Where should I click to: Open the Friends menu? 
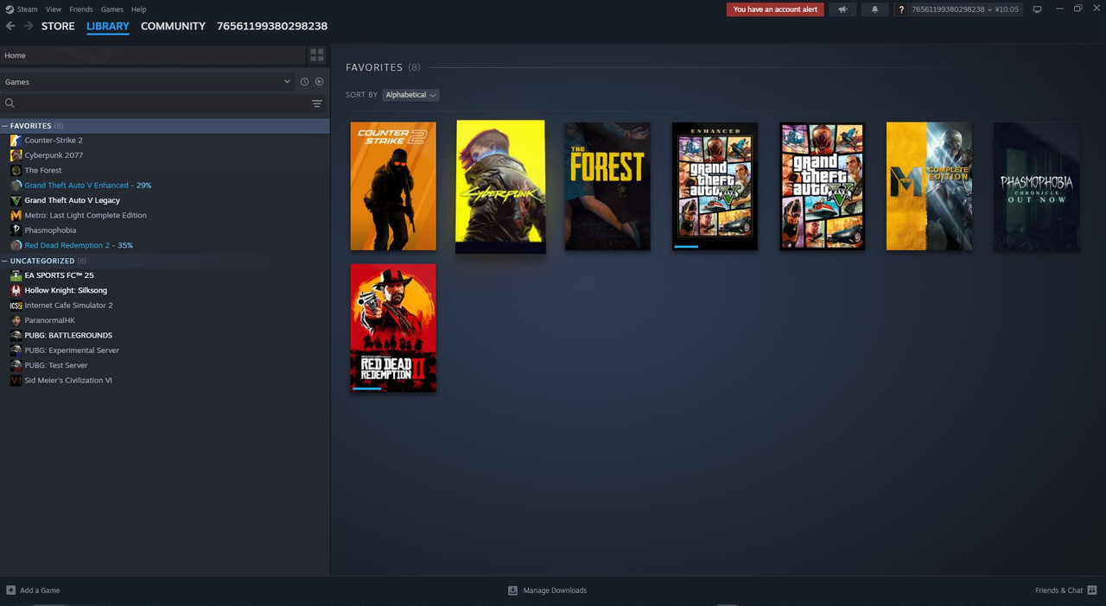81,9
